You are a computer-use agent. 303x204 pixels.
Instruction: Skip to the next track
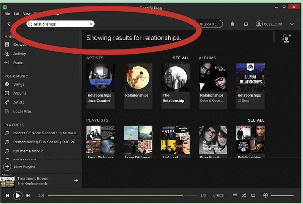(x=28, y=195)
